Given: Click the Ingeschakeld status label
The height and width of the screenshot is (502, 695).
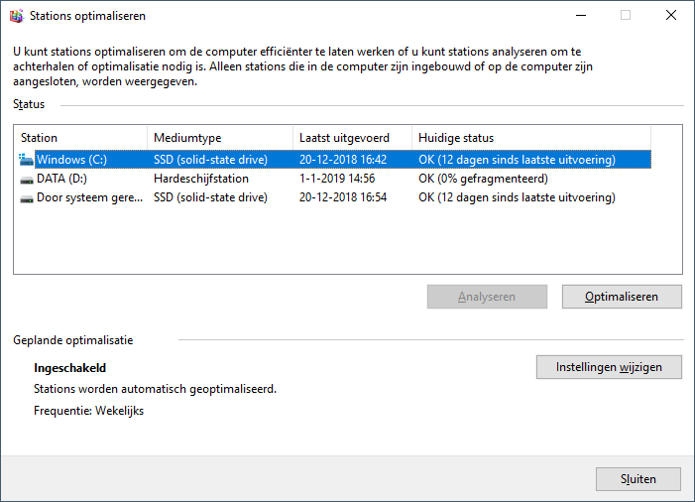Looking at the screenshot, I should click(70, 368).
